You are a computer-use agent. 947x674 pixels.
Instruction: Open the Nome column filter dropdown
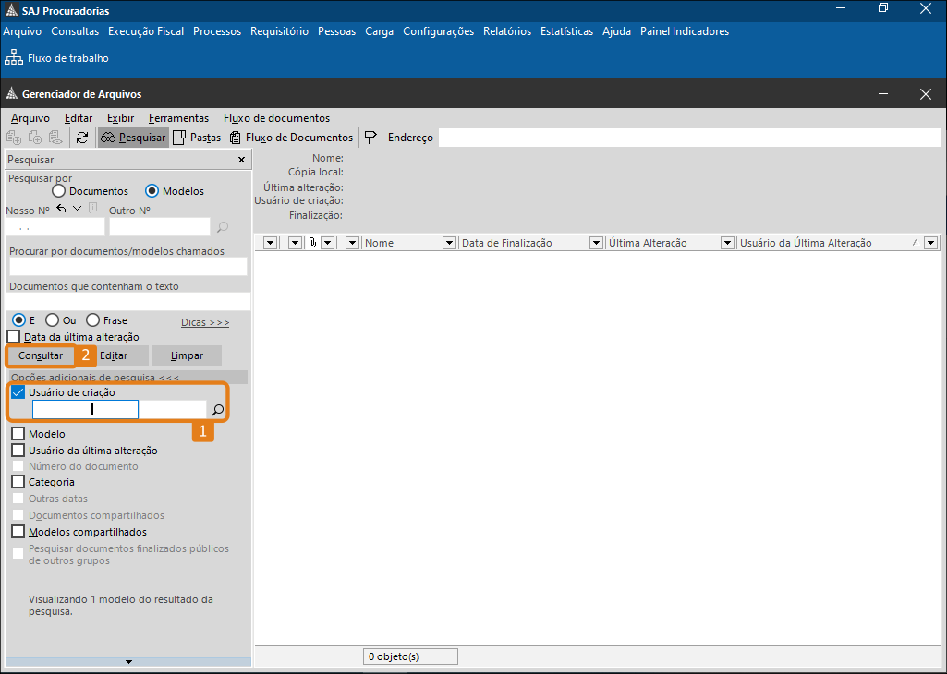(449, 243)
